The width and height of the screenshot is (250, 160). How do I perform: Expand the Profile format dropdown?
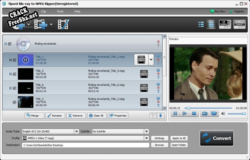click(x=146, y=138)
